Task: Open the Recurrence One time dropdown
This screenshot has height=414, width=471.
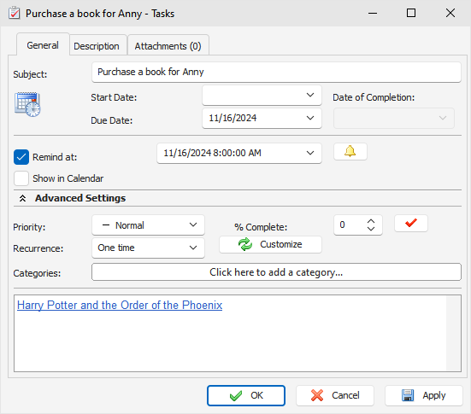Action: 148,248
